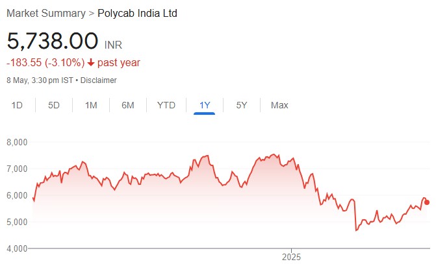Click the Market Summary breadcrumb

(46, 13)
